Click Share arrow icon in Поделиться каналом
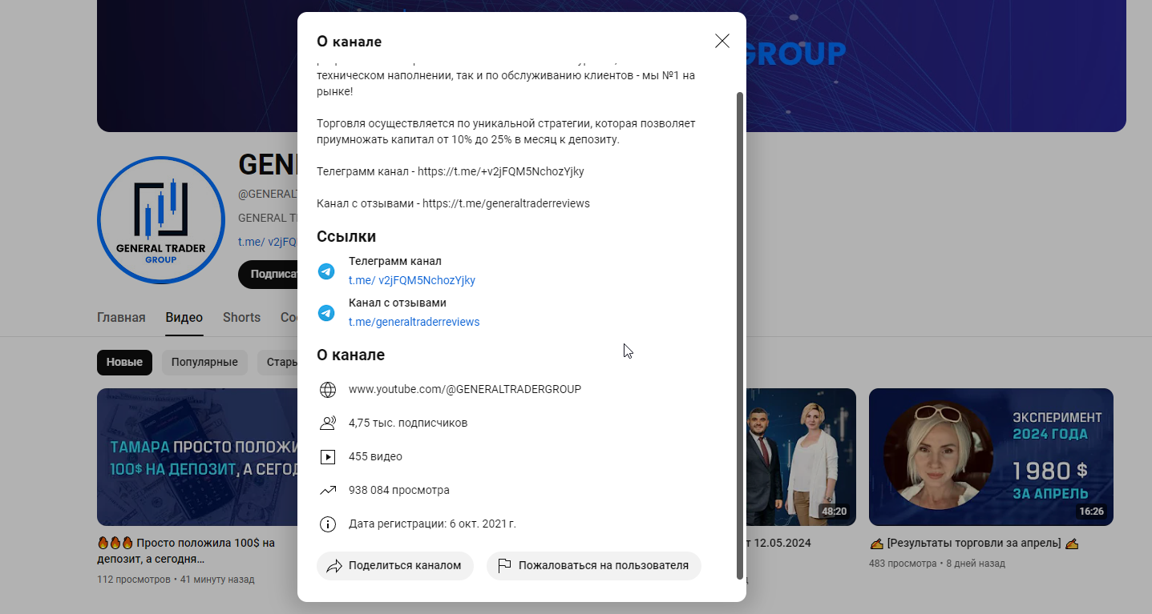Viewport: 1152px width, 614px height. [x=334, y=565]
